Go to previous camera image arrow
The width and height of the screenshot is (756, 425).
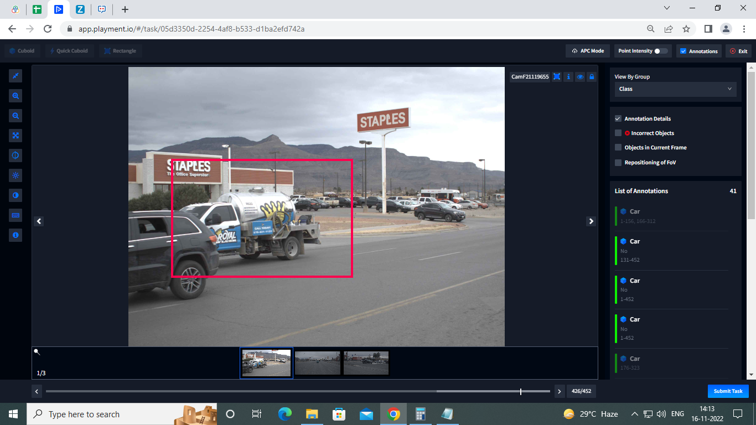[39, 221]
